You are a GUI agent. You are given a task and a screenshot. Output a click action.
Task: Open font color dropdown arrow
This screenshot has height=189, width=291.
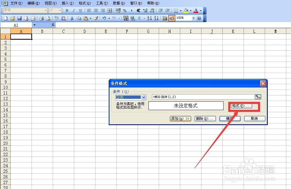pyautogui.click(x=201, y=11)
